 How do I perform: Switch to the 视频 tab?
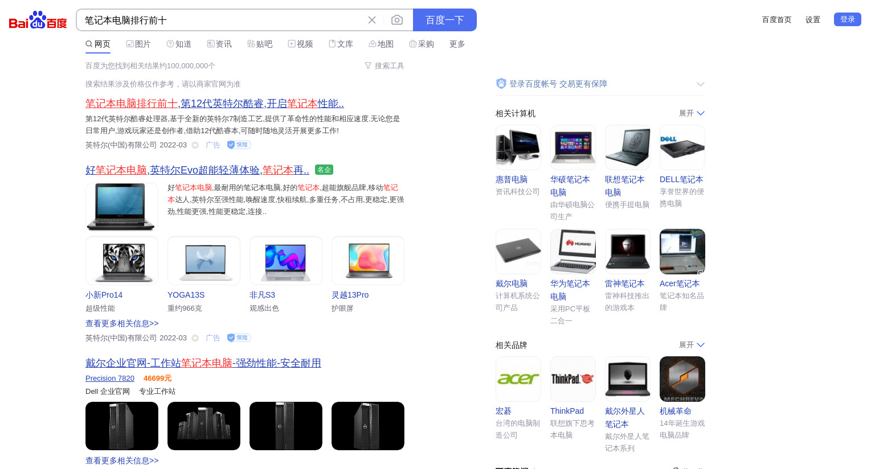(300, 44)
